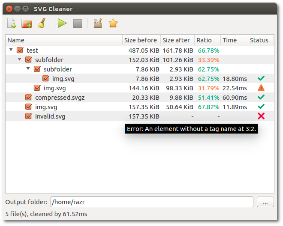This screenshot has height=226, width=283.
Task: Minimize the SVG Cleaner window
Action: [17, 9]
